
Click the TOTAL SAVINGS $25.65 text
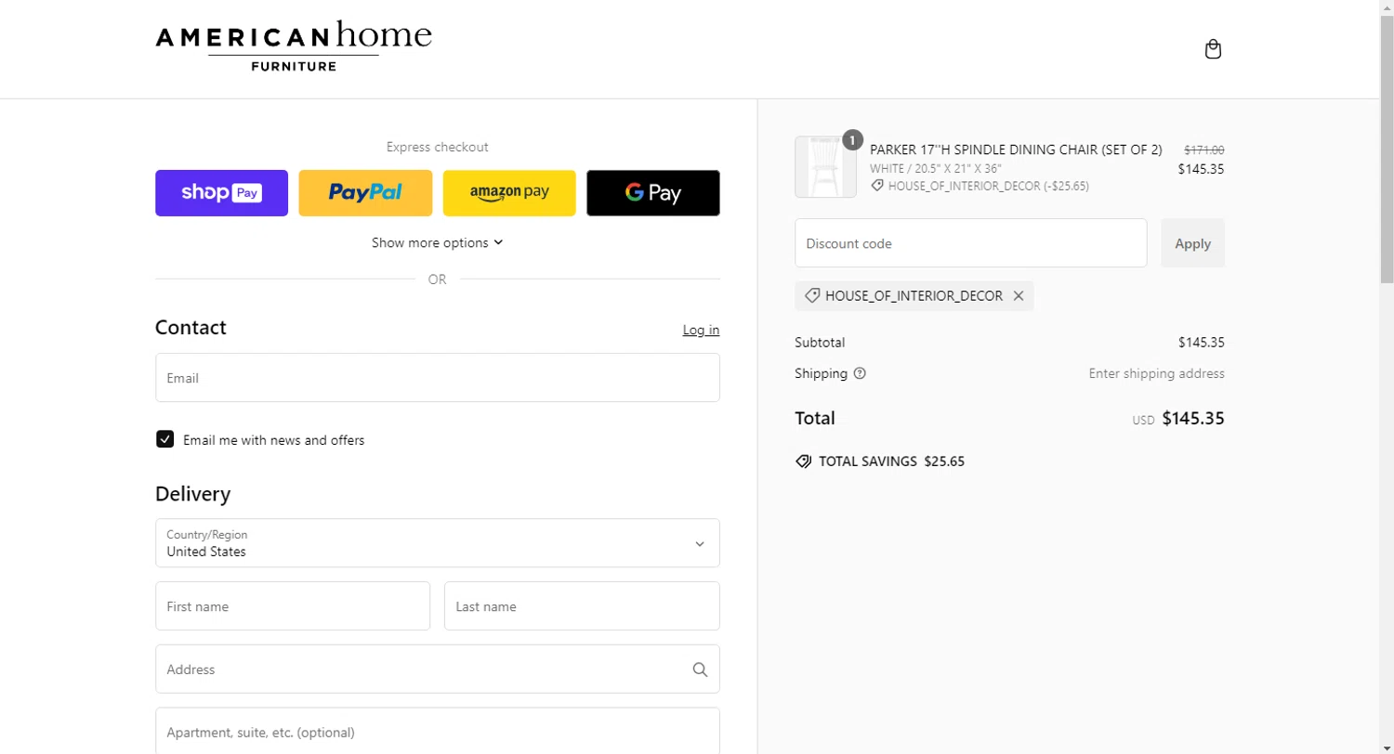[x=891, y=461]
